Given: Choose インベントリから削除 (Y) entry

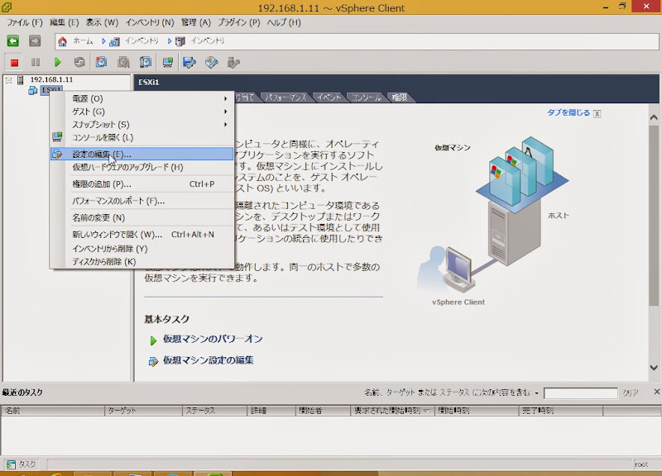Looking at the screenshot, I should [142, 249].
